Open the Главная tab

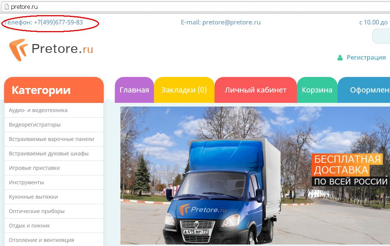(x=134, y=90)
